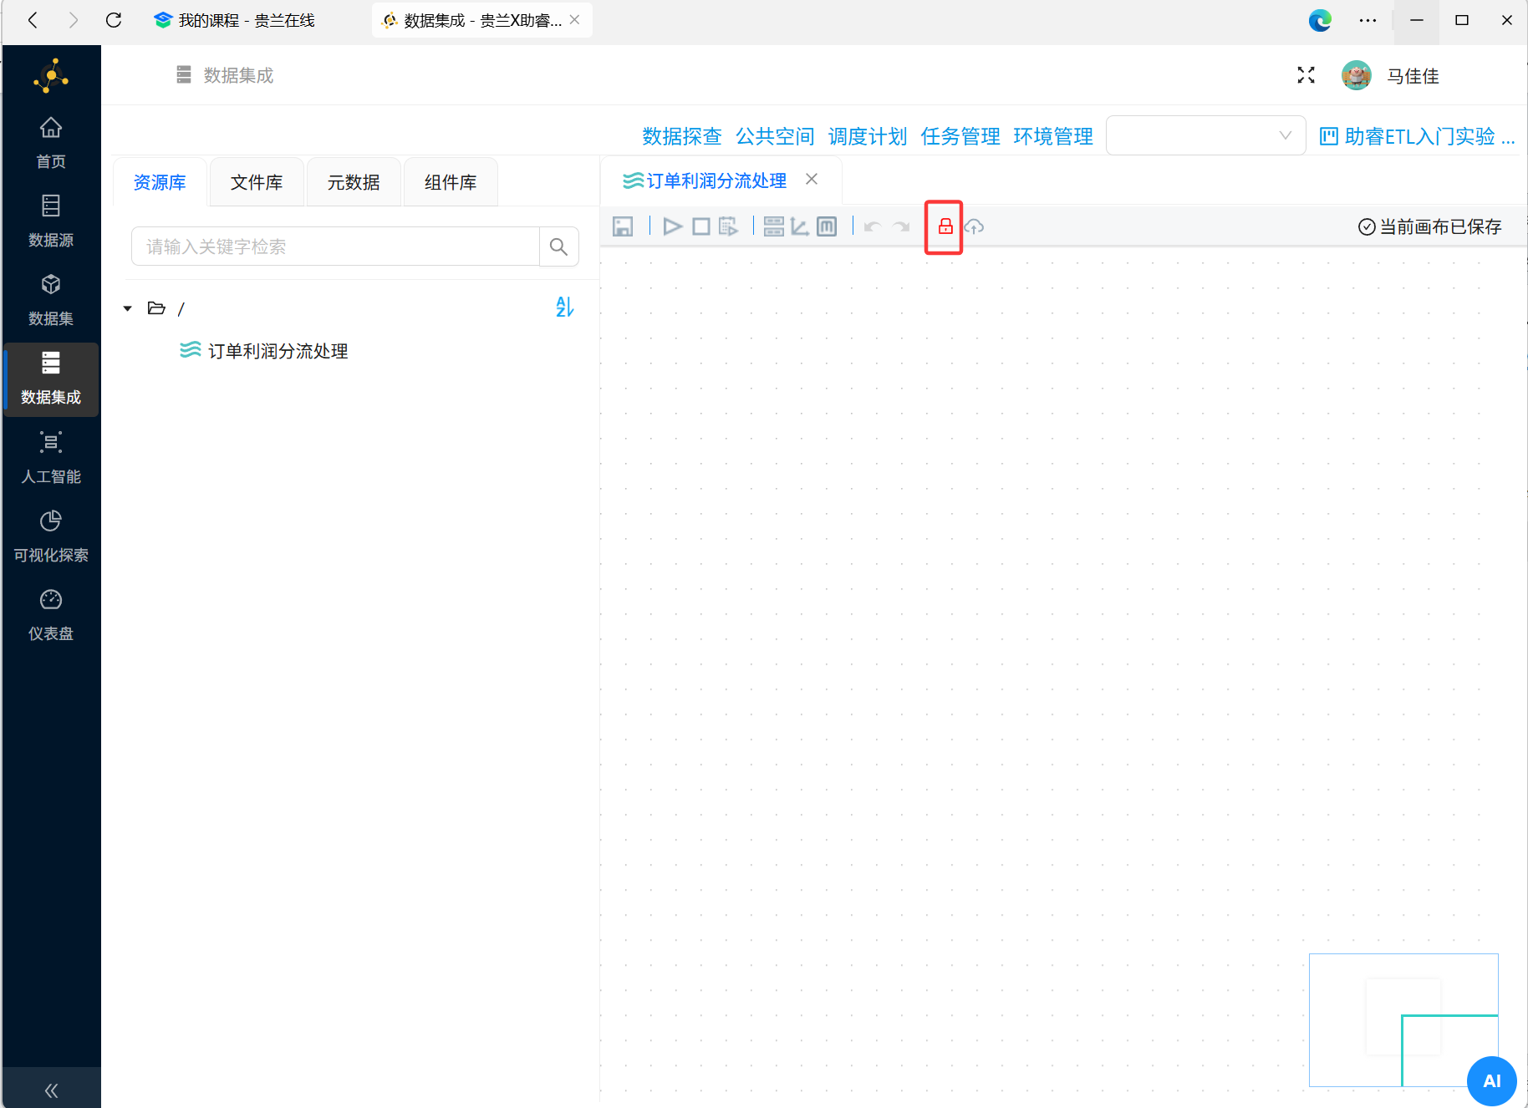1528x1108 pixels.
Task: Switch to the 元数据 tab
Action: [354, 182]
